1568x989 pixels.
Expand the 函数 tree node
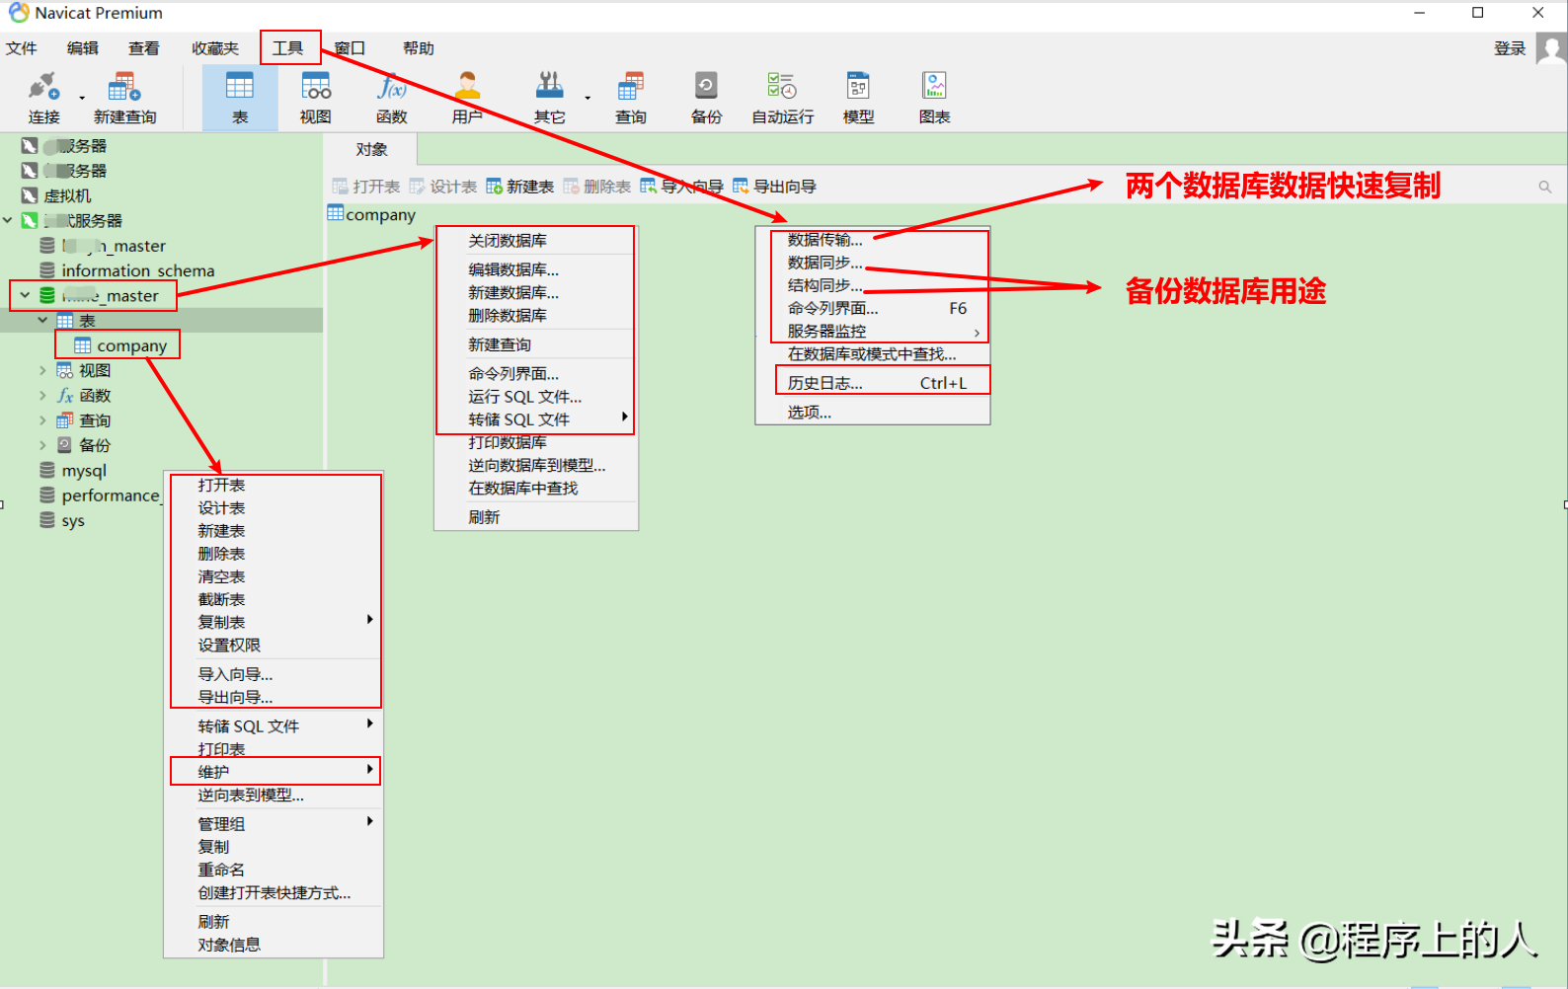(42, 395)
